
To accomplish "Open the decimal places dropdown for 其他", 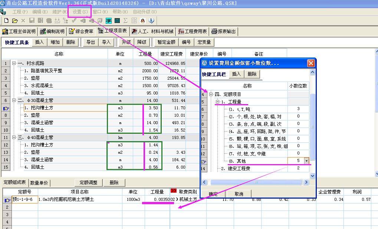I will pyautogui.click(x=306, y=161).
